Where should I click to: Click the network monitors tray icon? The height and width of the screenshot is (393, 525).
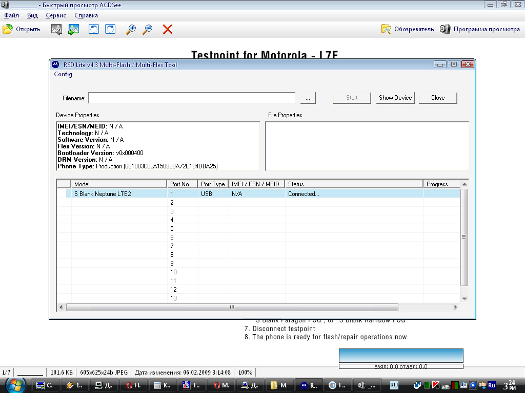(417, 385)
